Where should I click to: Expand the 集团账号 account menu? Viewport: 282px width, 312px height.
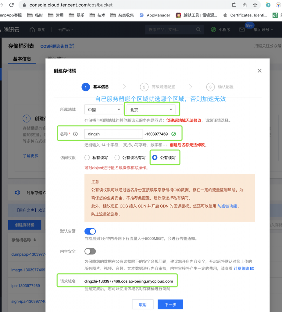[263, 30]
